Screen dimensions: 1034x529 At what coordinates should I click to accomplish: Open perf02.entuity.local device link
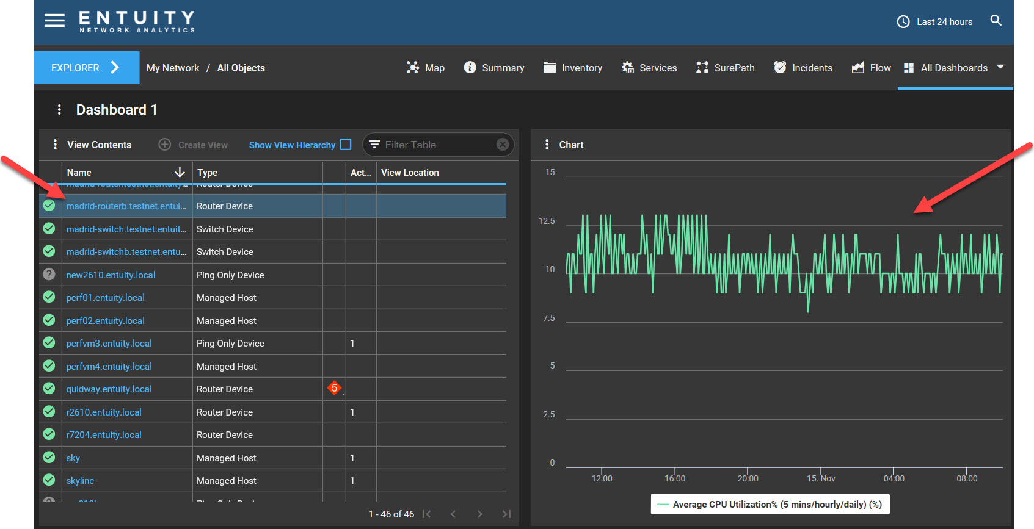coord(105,321)
